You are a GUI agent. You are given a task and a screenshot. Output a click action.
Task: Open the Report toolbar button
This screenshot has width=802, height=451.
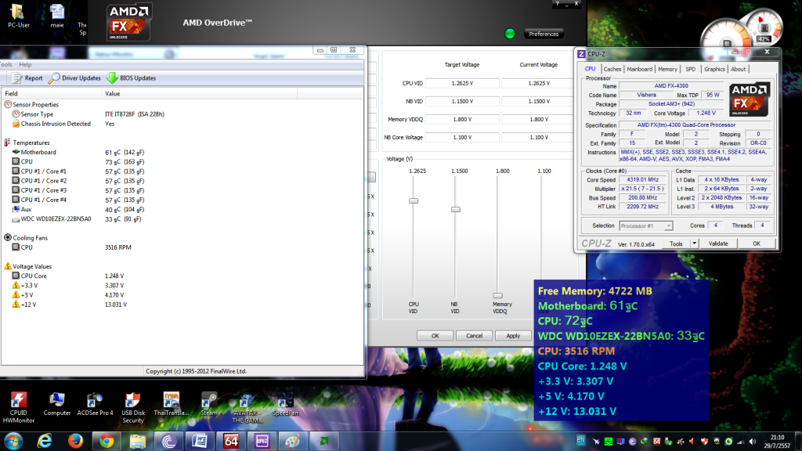[27, 78]
